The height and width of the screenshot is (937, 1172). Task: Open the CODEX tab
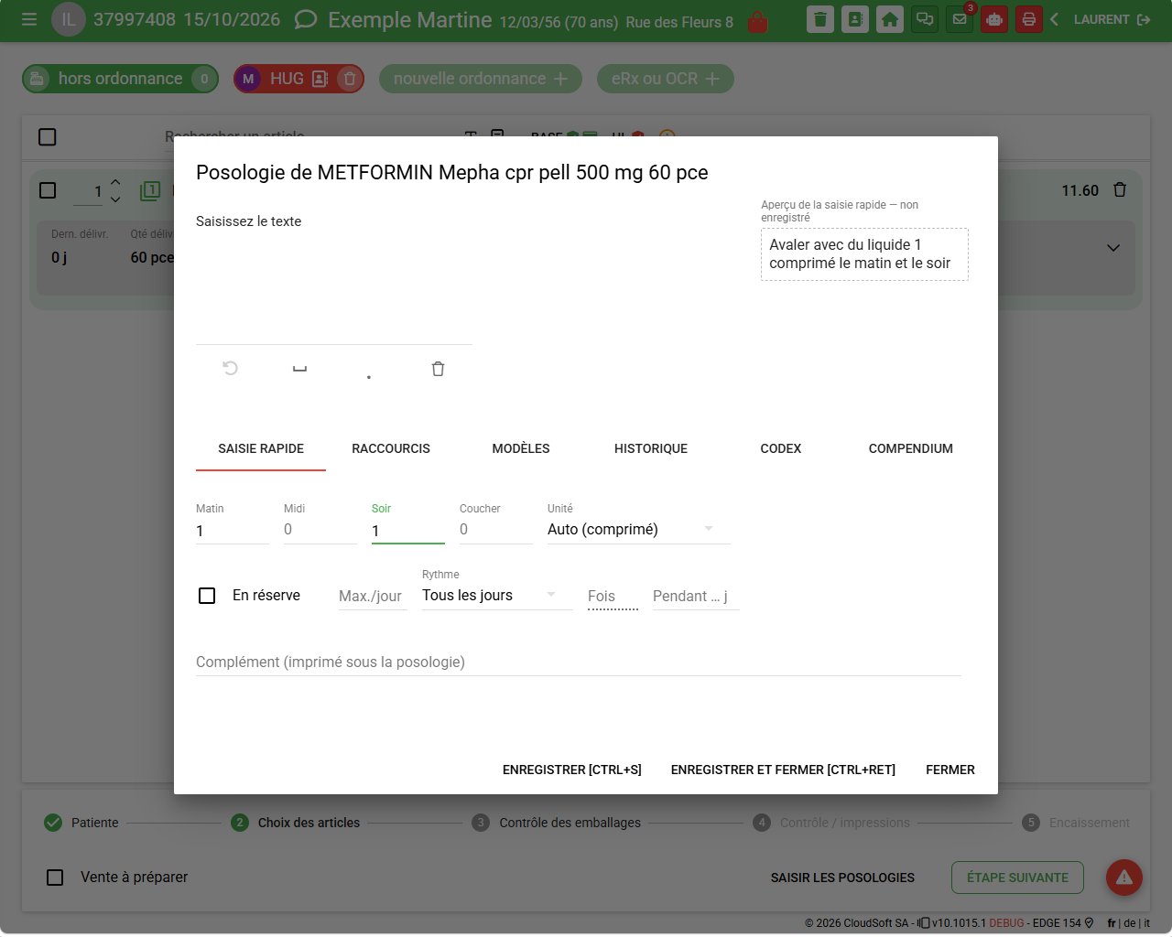click(781, 448)
